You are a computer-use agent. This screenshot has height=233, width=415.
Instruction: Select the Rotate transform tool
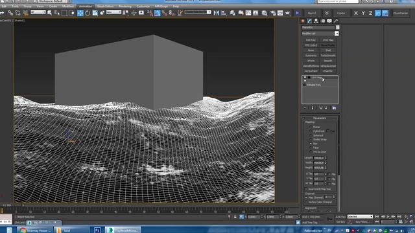pos(88,13)
